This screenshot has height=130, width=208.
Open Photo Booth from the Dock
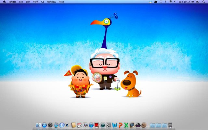click(x=97, y=125)
